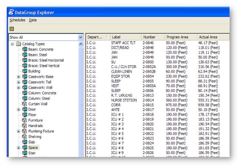This screenshot has width=241, height=168.
Task: Select the 959.58 (Feet) actual area cell
Action: pyautogui.click(x=209, y=105)
